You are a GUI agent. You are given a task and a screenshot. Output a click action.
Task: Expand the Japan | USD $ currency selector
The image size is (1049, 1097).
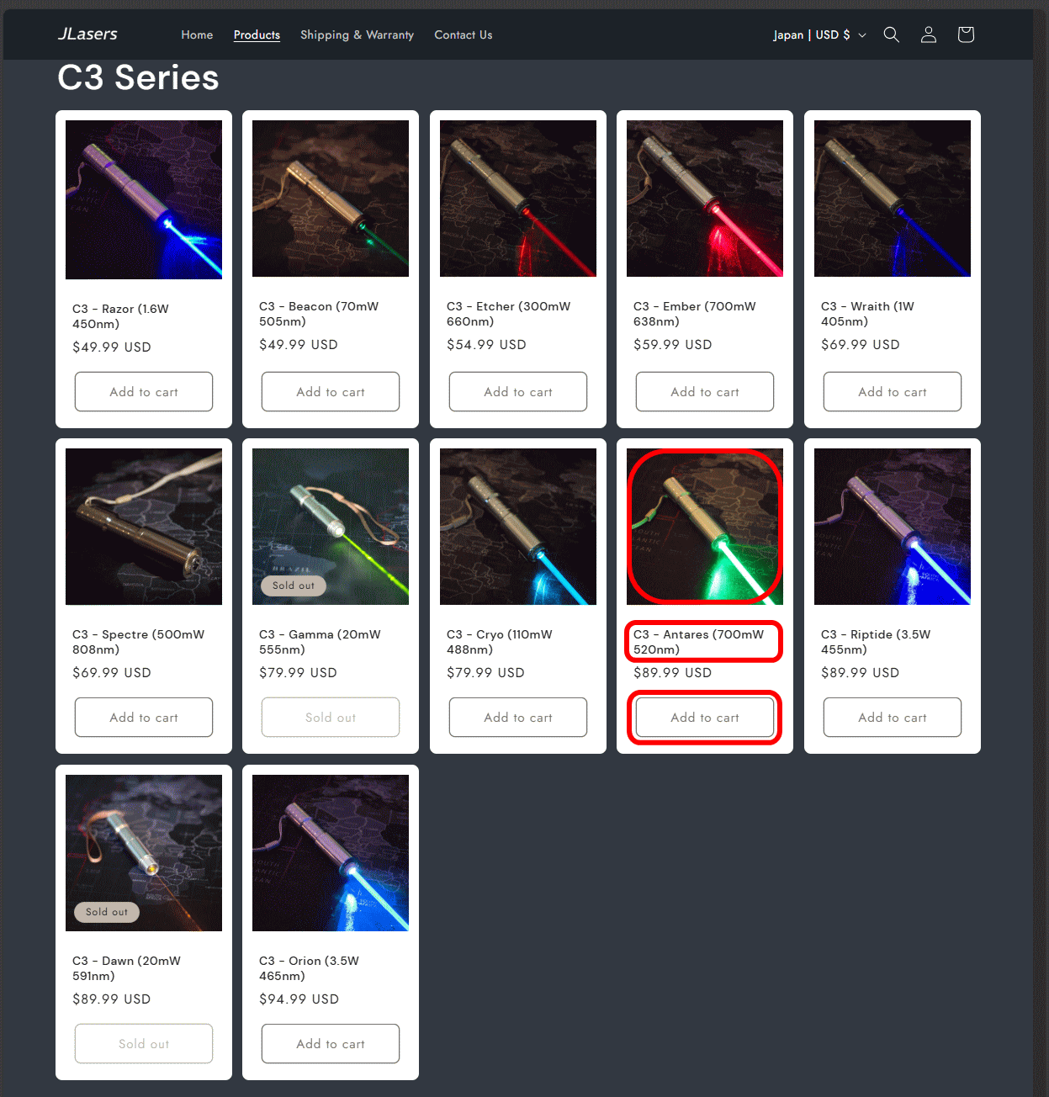(819, 34)
